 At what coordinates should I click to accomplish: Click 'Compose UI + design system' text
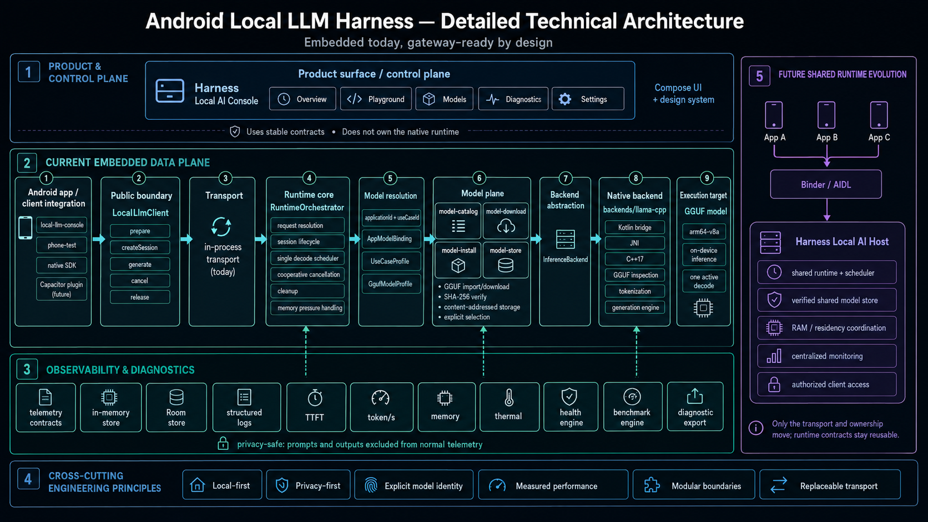(683, 94)
